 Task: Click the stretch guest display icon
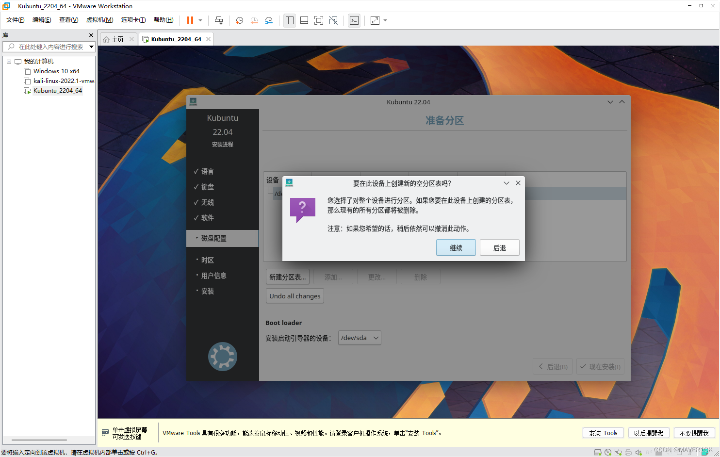tap(375, 20)
